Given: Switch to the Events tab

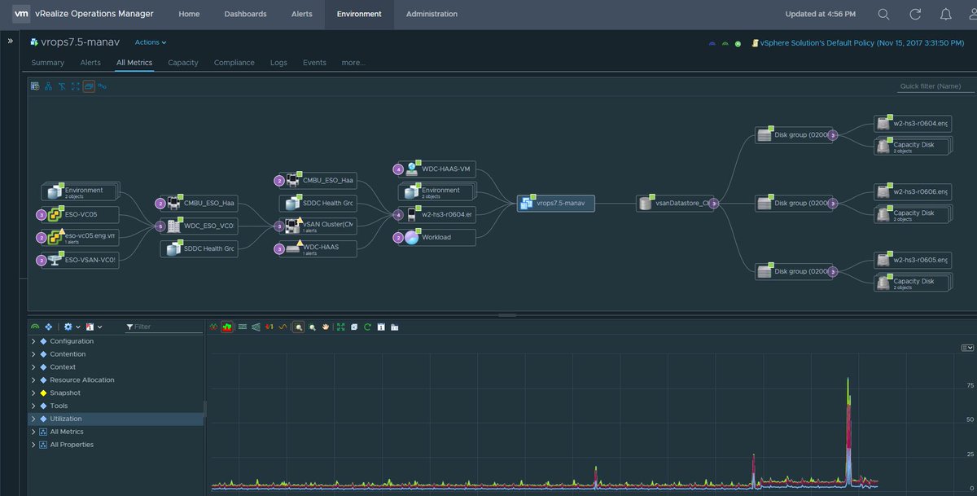Looking at the screenshot, I should coord(314,63).
